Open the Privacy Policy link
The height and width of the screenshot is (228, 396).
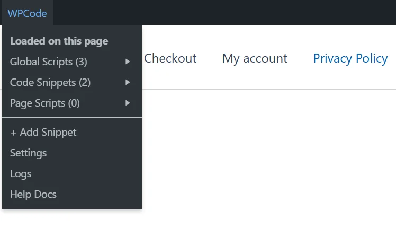pyautogui.click(x=350, y=59)
